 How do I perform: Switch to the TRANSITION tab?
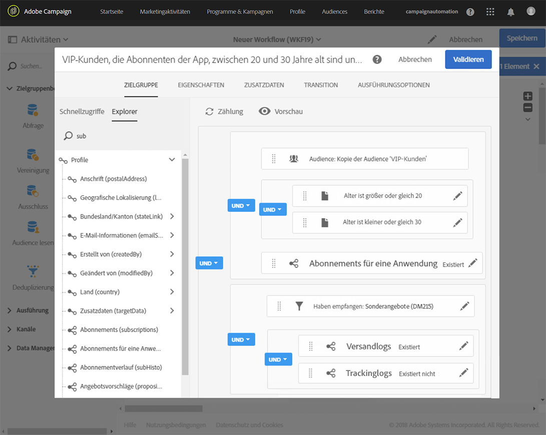[x=321, y=85]
